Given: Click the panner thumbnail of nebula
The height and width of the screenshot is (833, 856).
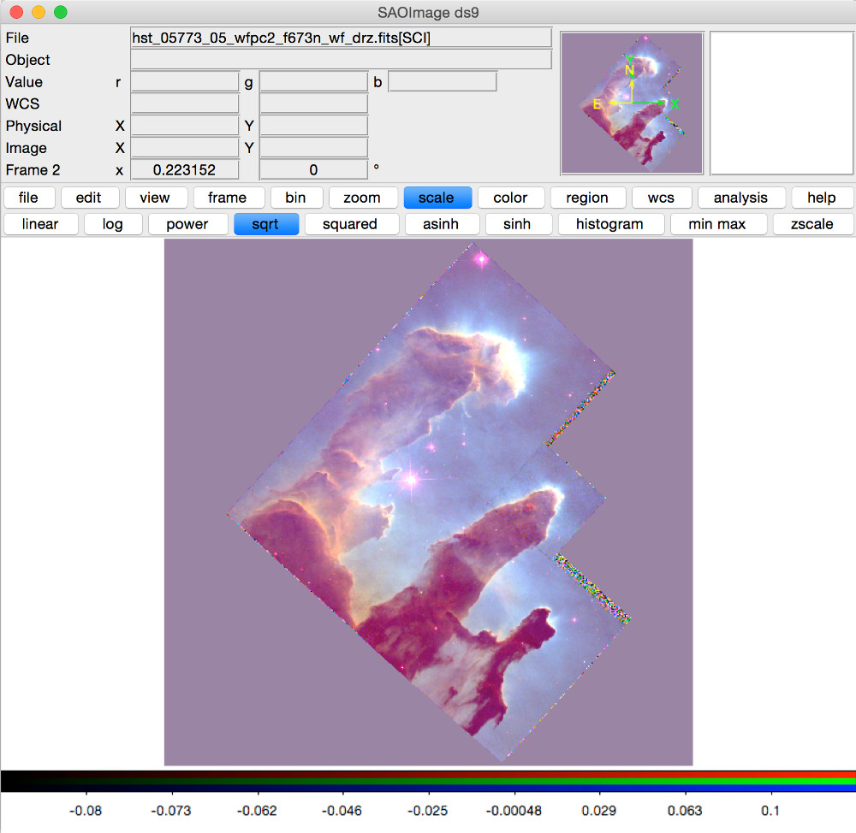Looking at the screenshot, I should tap(632, 103).
